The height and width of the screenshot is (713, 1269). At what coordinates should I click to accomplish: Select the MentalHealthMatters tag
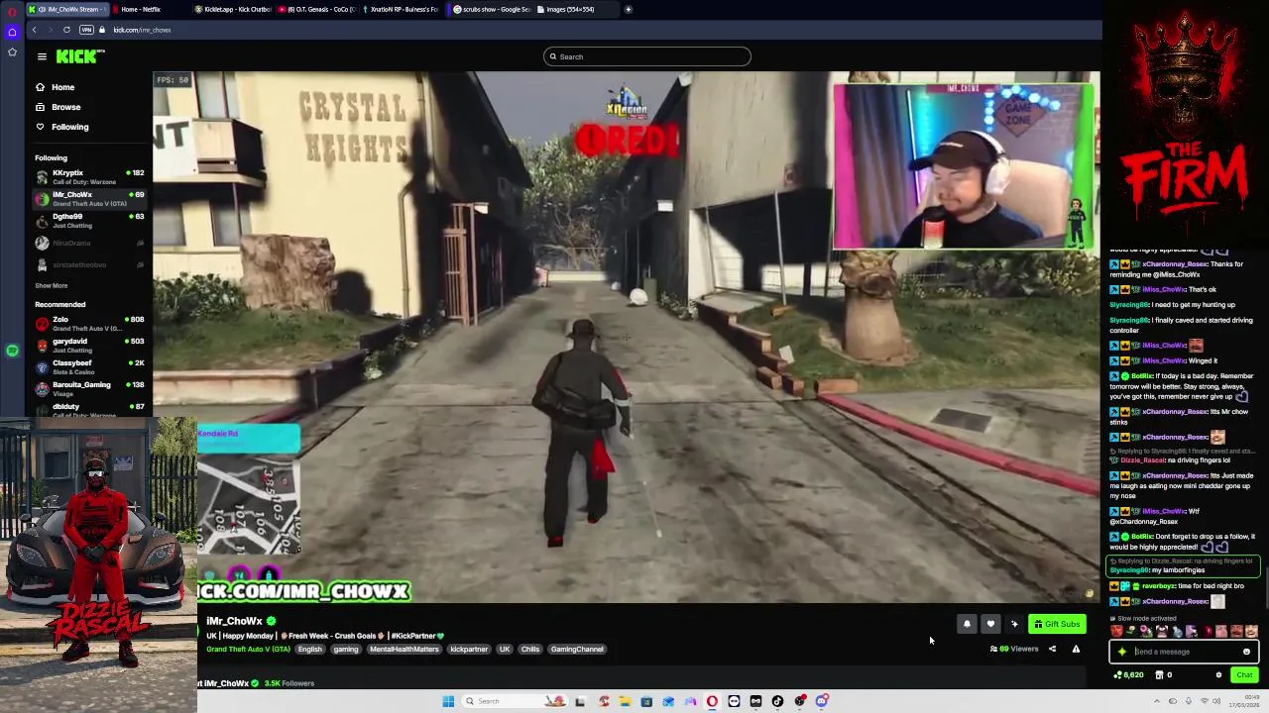(404, 649)
